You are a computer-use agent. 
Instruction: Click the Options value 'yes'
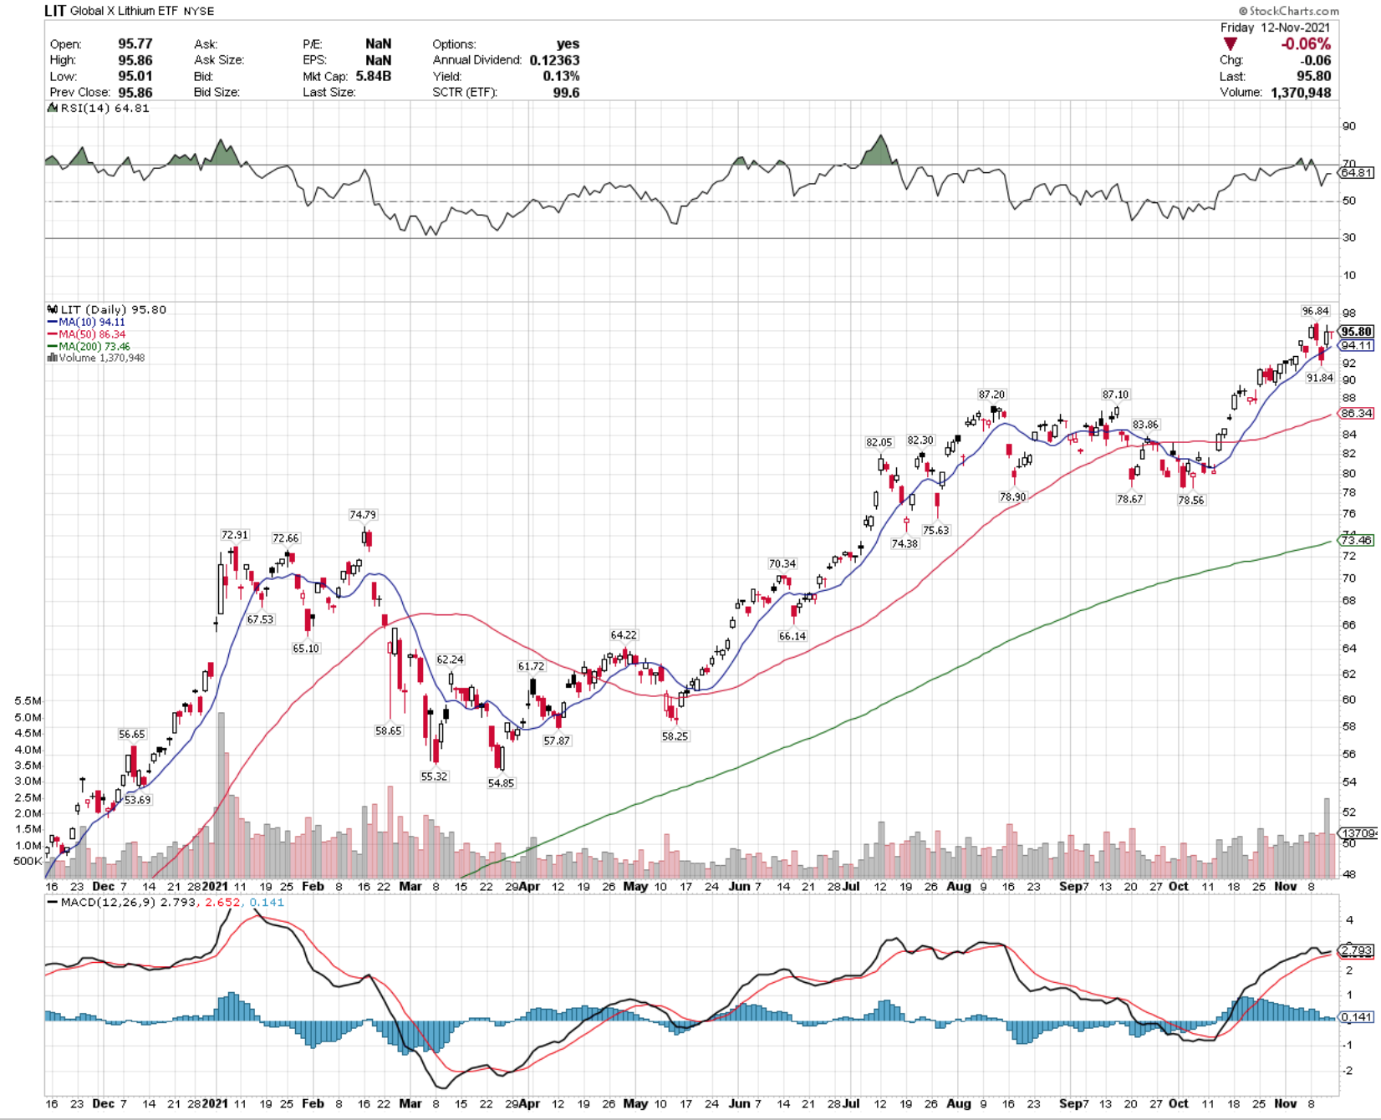coord(568,43)
